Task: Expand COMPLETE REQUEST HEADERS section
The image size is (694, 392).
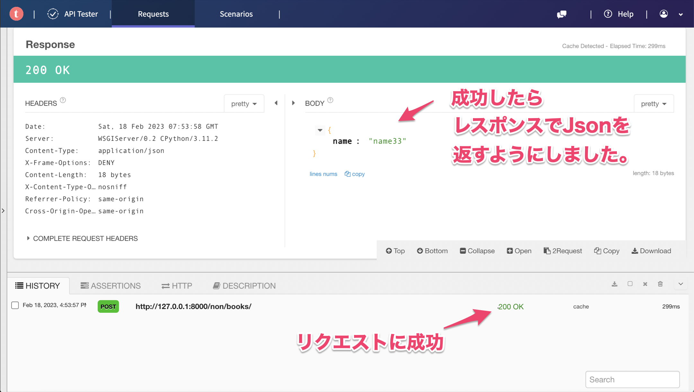Action: tap(85, 238)
